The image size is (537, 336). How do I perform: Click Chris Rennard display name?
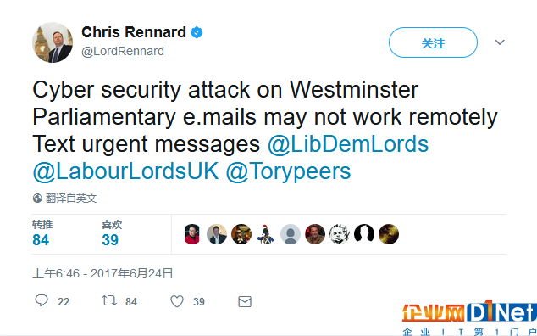click(134, 32)
